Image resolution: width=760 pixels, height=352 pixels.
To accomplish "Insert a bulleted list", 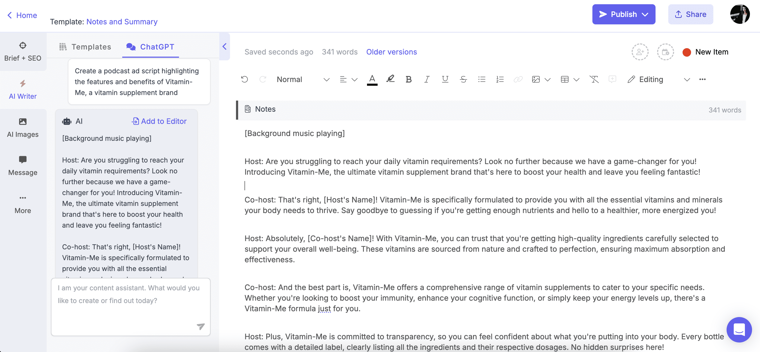I will click(482, 79).
